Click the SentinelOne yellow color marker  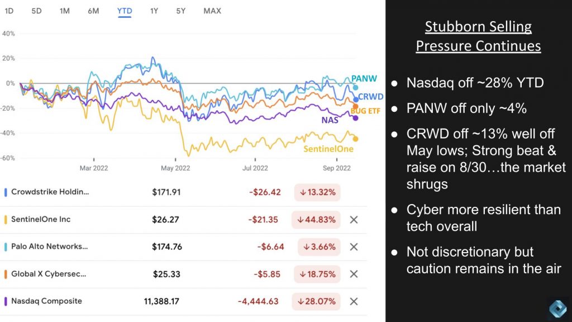coord(6,220)
